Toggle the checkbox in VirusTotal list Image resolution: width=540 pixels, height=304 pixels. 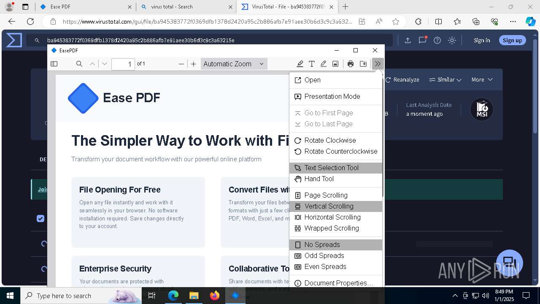click(x=40, y=218)
